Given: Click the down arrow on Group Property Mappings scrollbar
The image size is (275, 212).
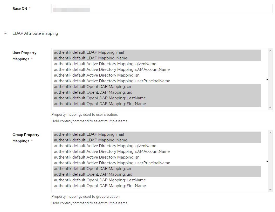Looking at the screenshot, I should pos(270,190).
